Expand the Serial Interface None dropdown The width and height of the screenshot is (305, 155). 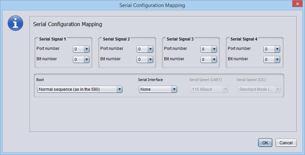158,89
